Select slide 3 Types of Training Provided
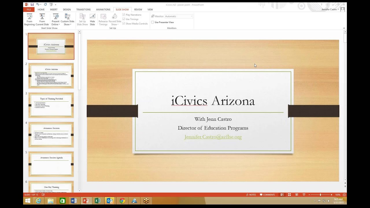 coord(51,105)
